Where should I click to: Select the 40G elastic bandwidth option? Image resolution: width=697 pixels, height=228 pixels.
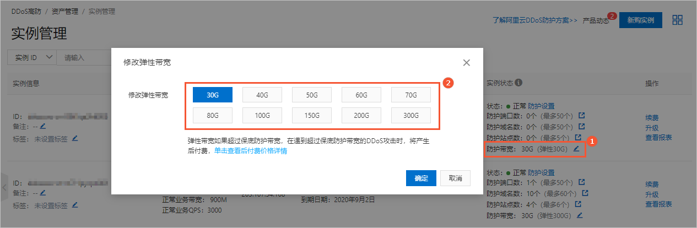(x=262, y=95)
